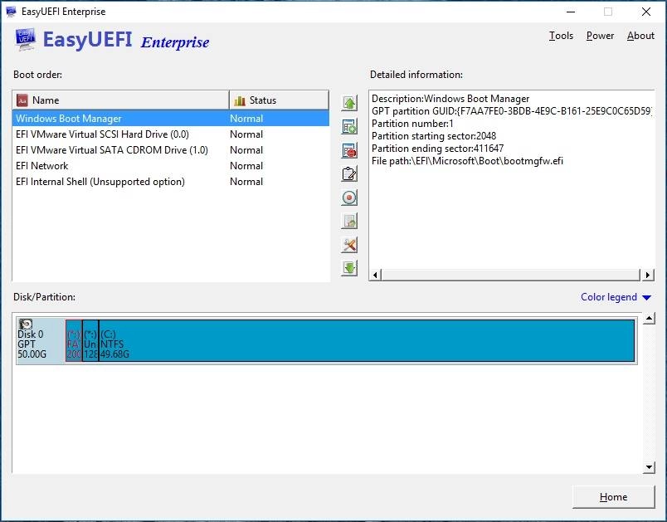The image size is (667, 522).
Task: Click Normal status of EFI Network row
Action: [246, 166]
